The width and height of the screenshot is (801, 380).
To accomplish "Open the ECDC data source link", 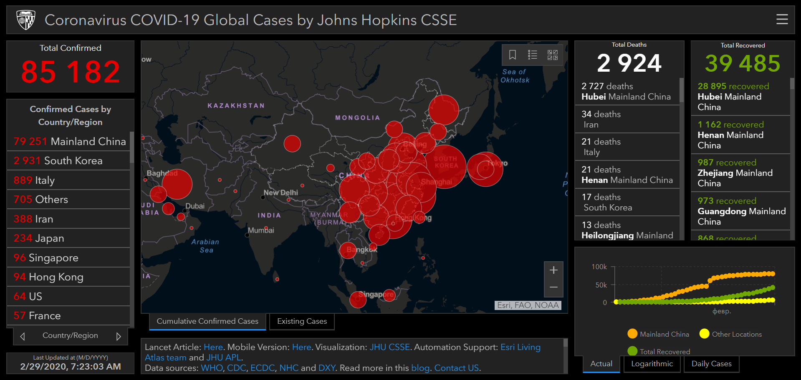I will (x=263, y=368).
